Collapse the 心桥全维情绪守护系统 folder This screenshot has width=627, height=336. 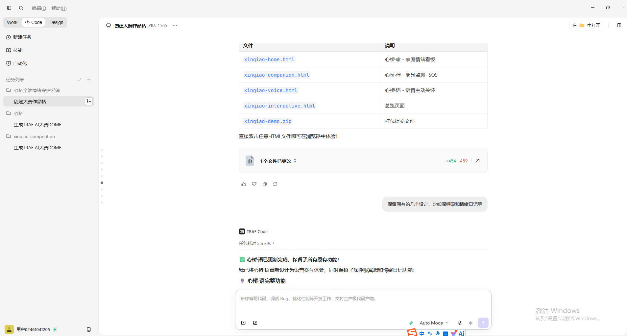point(33,90)
